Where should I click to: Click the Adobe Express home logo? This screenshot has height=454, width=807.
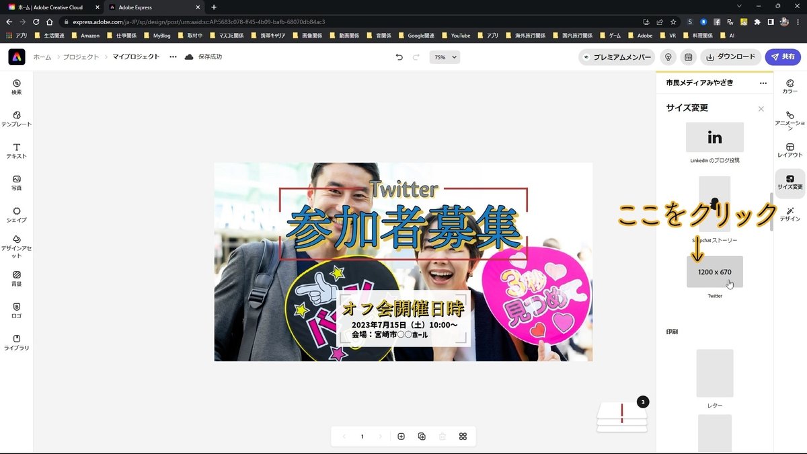[x=17, y=57]
